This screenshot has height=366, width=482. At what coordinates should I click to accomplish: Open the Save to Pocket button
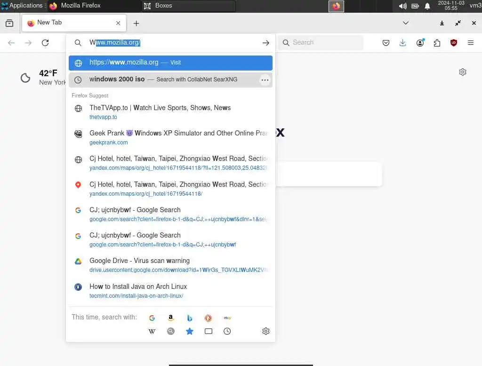[386, 43]
